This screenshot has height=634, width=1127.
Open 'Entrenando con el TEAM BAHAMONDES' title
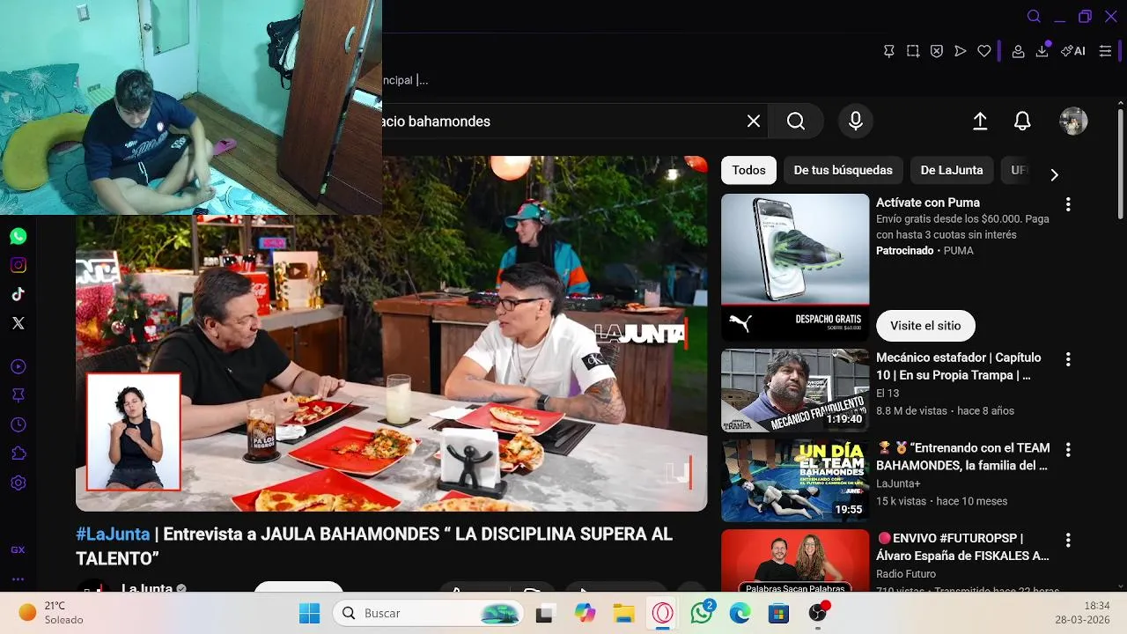click(962, 456)
